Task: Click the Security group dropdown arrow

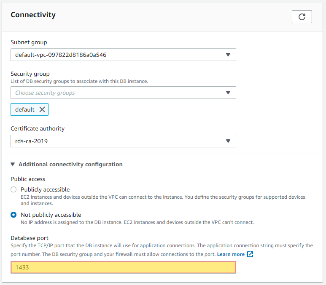Action: 228,93
